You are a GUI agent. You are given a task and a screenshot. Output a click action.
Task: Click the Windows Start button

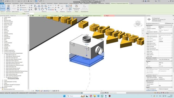click(64, 96)
